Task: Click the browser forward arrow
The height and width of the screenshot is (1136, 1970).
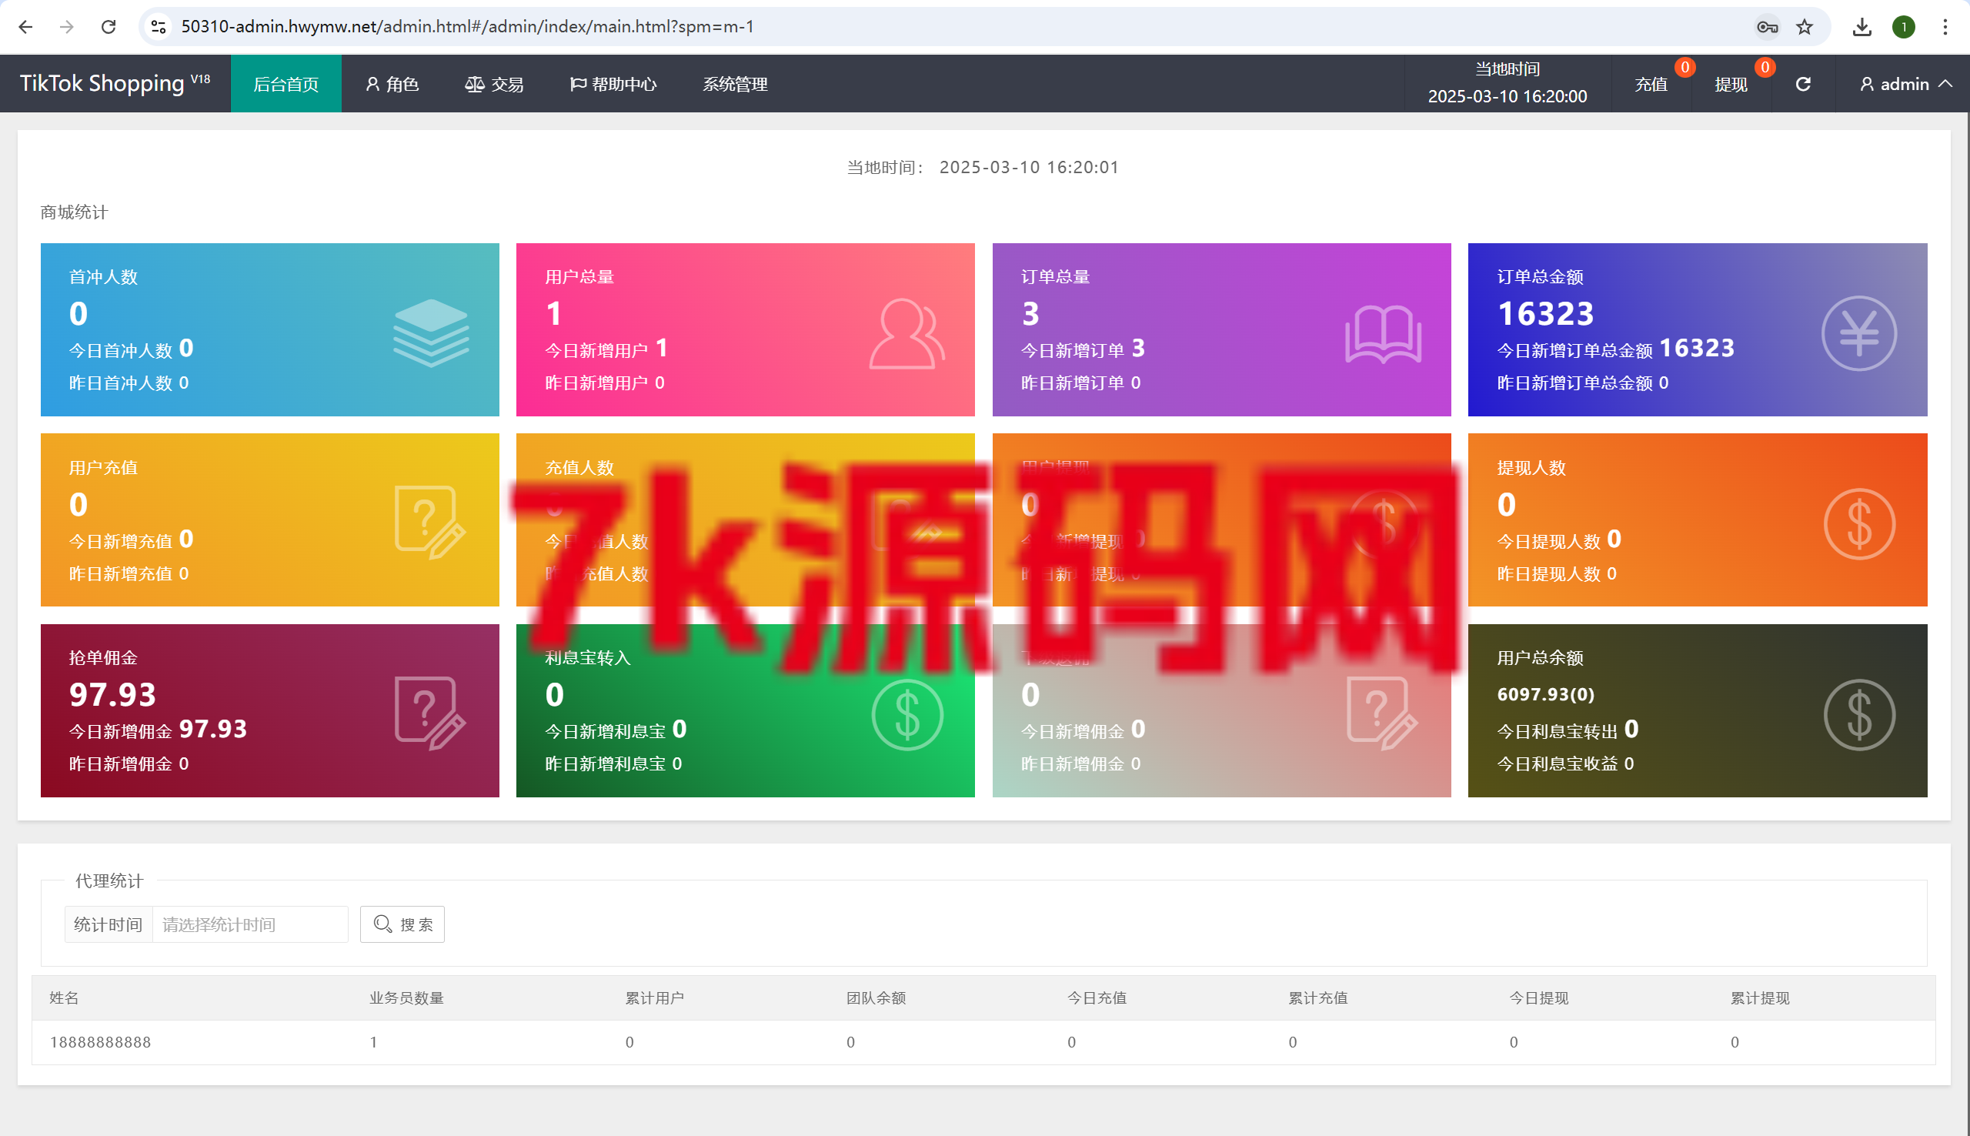Action: pyautogui.click(x=67, y=27)
